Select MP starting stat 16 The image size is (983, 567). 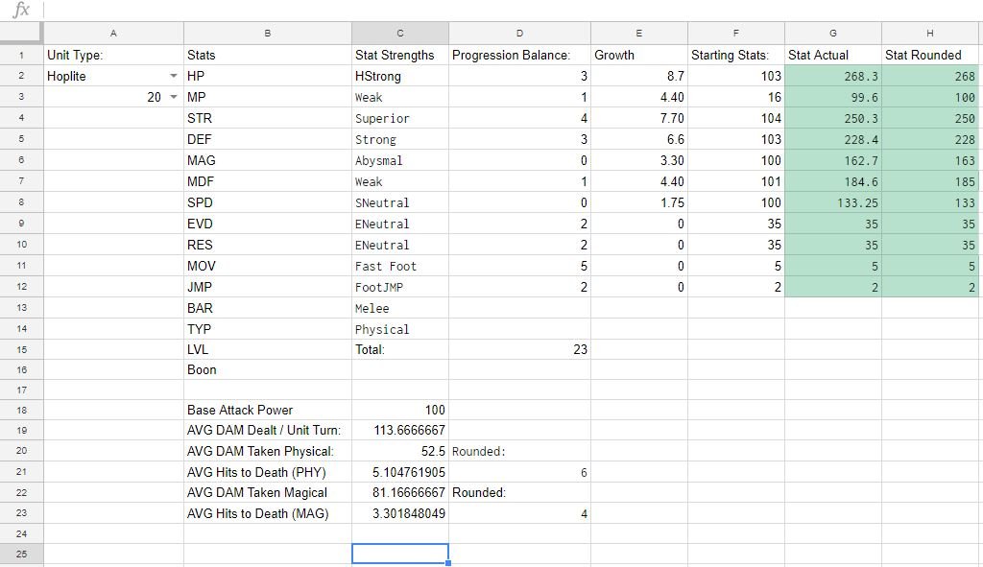click(x=736, y=97)
